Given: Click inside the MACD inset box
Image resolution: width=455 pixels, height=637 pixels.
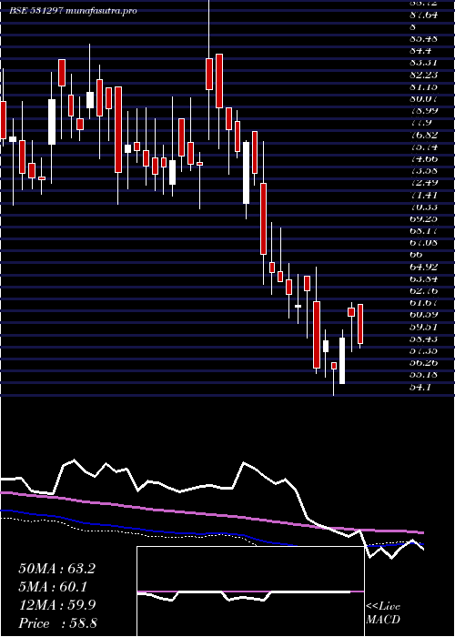Looking at the screenshot, I should pyautogui.click(x=250, y=591).
